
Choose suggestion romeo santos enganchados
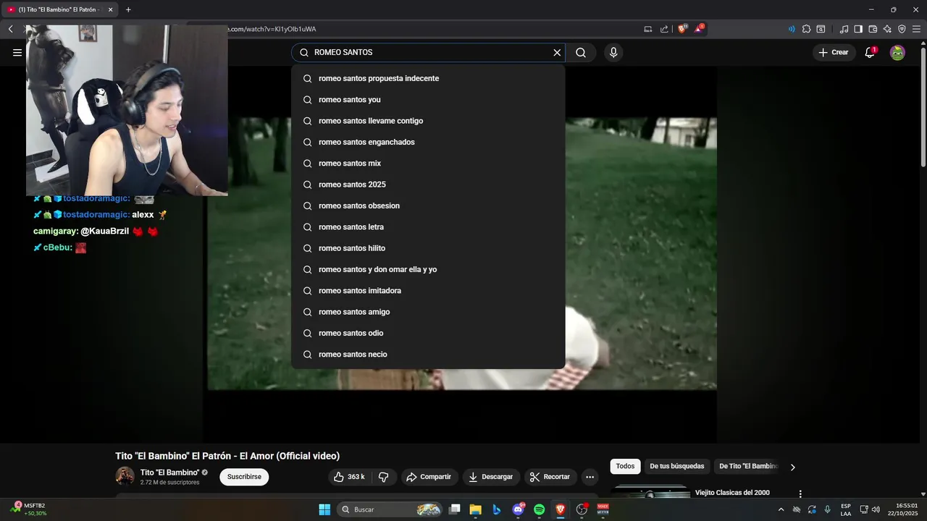428,142
